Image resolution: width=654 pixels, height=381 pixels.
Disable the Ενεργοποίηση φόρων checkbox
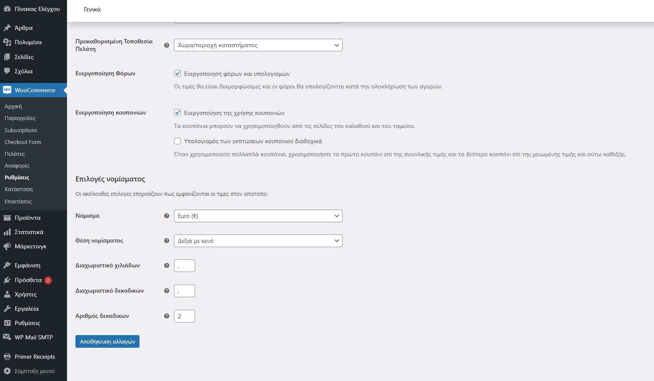(177, 73)
